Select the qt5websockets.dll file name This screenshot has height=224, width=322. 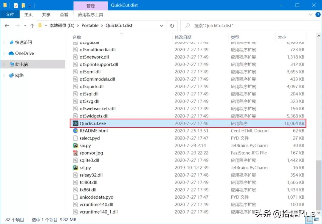(x=98, y=109)
